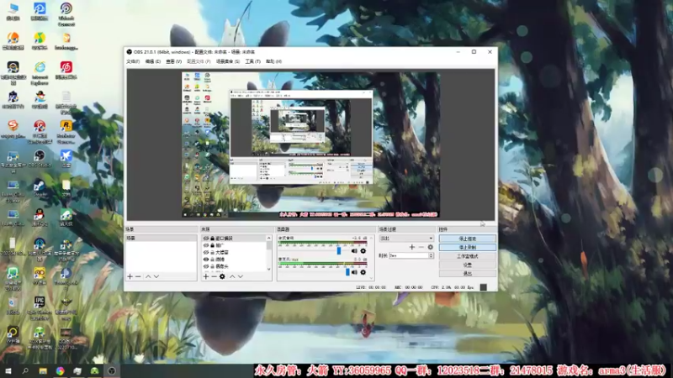
Task: Move scene down in Scenes panel
Action: click(156, 276)
